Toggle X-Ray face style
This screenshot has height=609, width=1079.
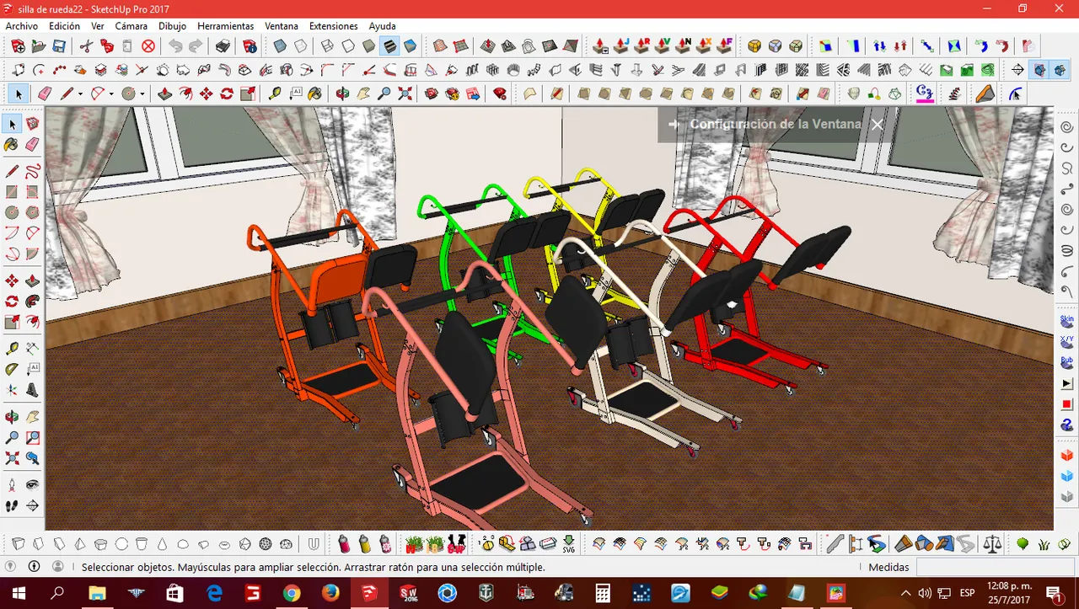coord(280,46)
